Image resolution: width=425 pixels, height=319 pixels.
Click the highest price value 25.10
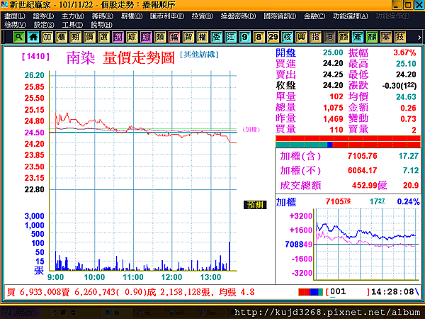406,64
